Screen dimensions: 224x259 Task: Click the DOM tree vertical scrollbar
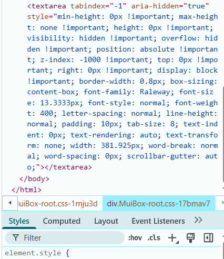coord(223,134)
